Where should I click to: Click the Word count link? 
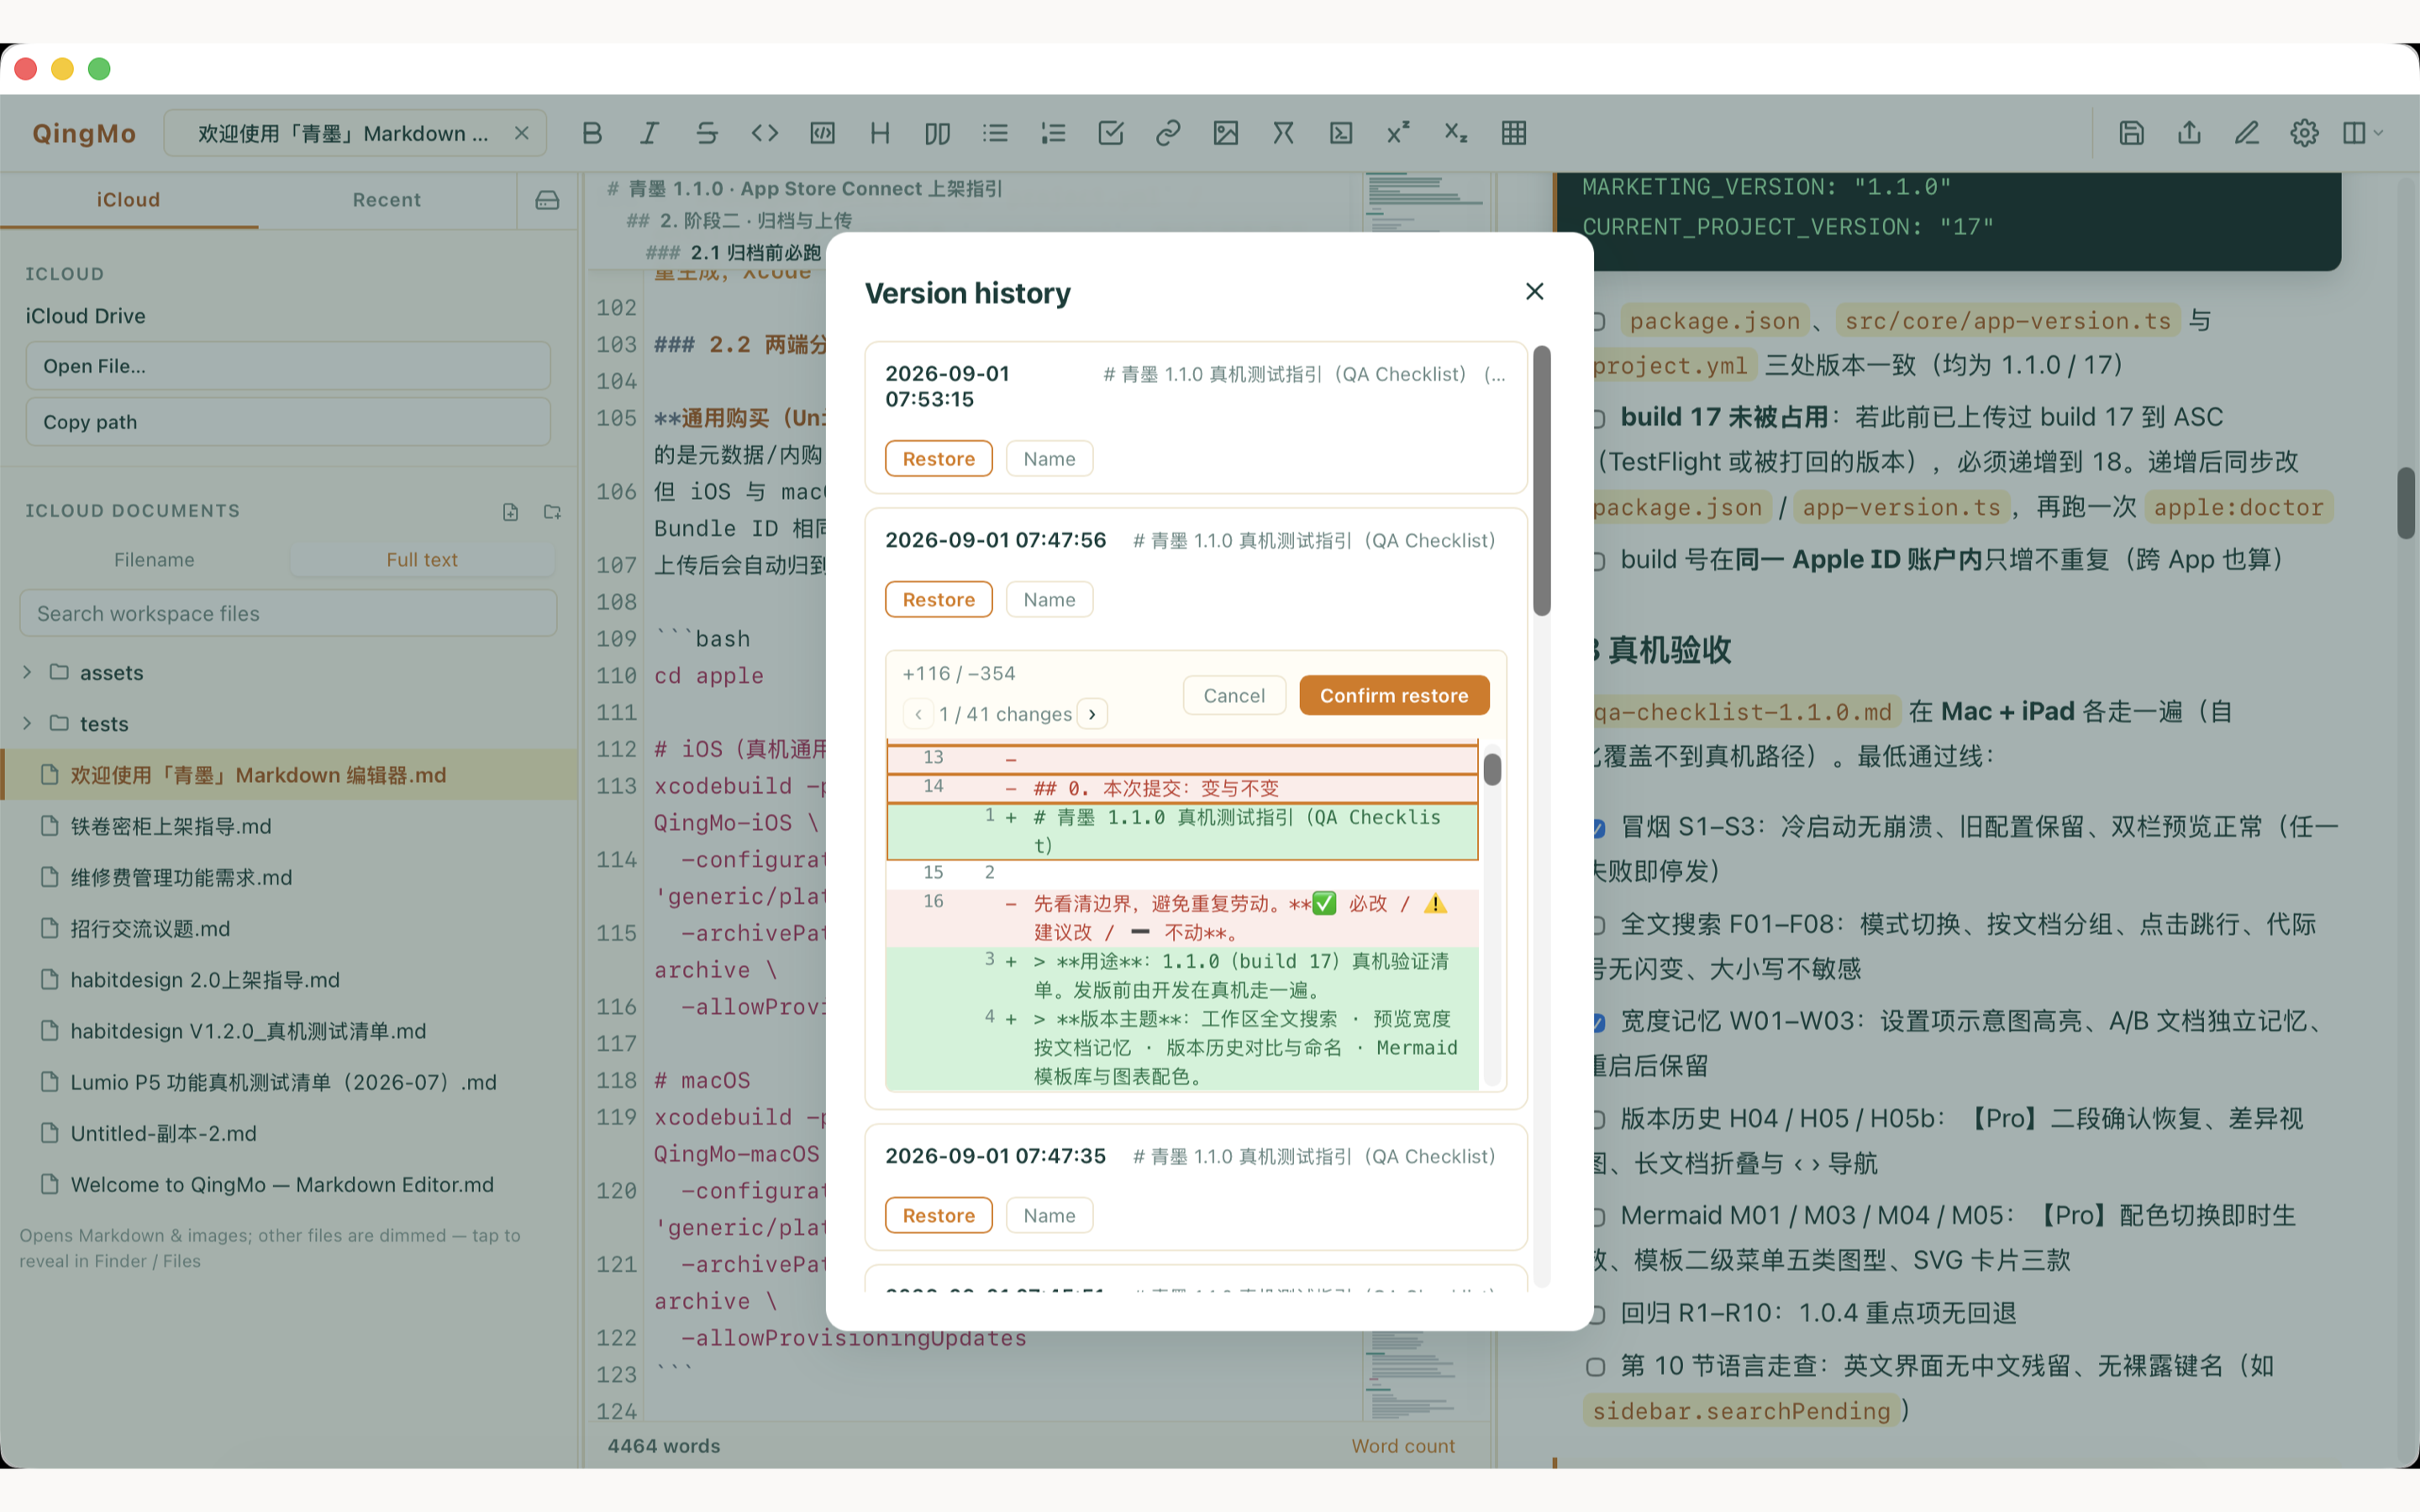(x=1403, y=1446)
